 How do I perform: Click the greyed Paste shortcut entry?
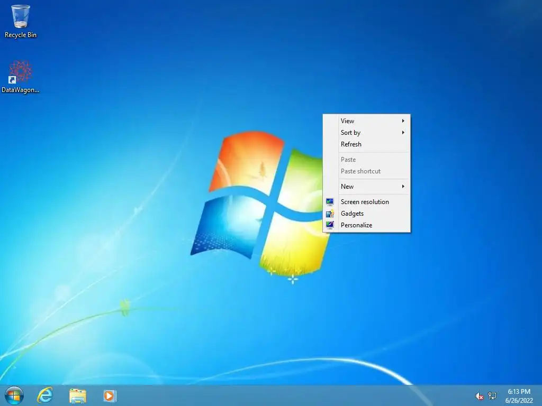point(366,171)
